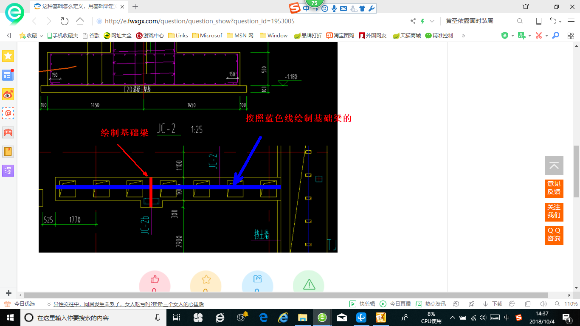Reload the page with the refresh icon
Screen dimensions: 580x326
coord(65,21)
